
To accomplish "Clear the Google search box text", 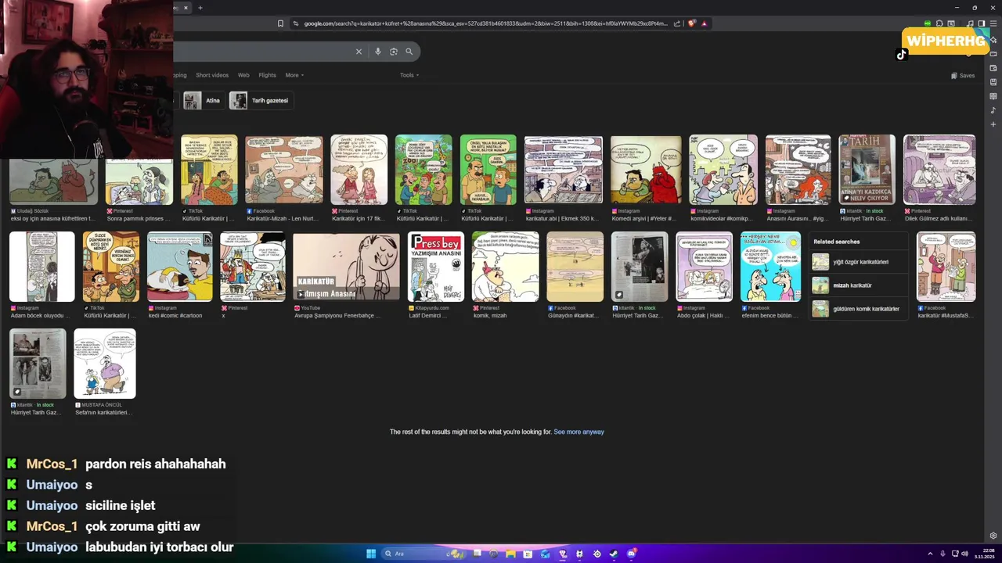I will pyautogui.click(x=359, y=52).
